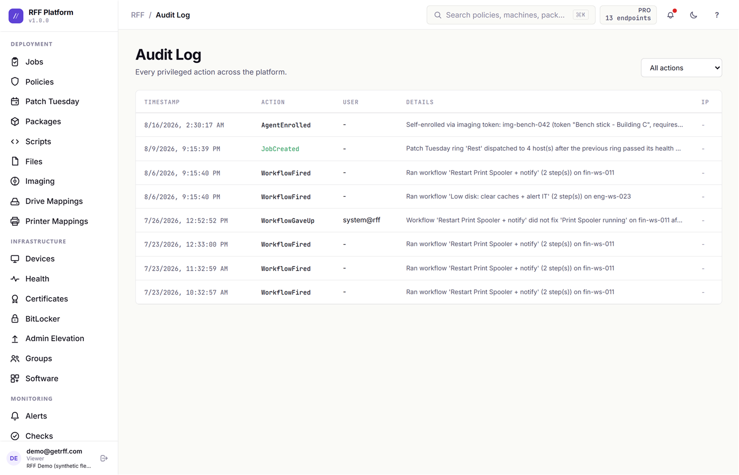Click the sign out icon beside demo@getrff.com
Image resolution: width=739 pixels, height=475 pixels.
(x=104, y=458)
